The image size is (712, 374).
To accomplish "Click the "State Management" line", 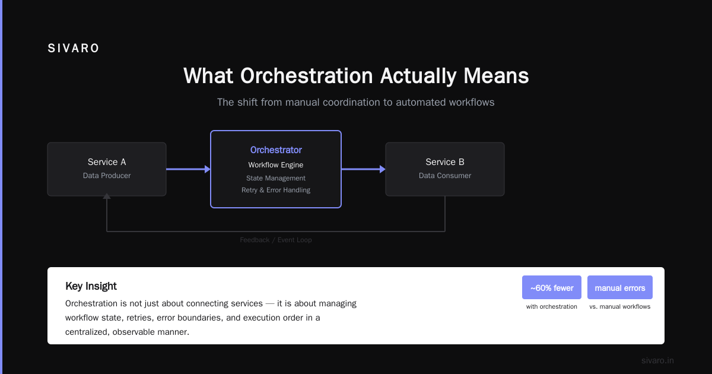I will click(276, 178).
